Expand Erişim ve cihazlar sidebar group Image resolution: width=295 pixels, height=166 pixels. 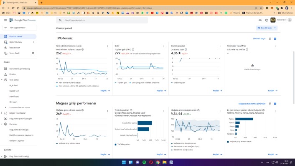tap(2, 113)
